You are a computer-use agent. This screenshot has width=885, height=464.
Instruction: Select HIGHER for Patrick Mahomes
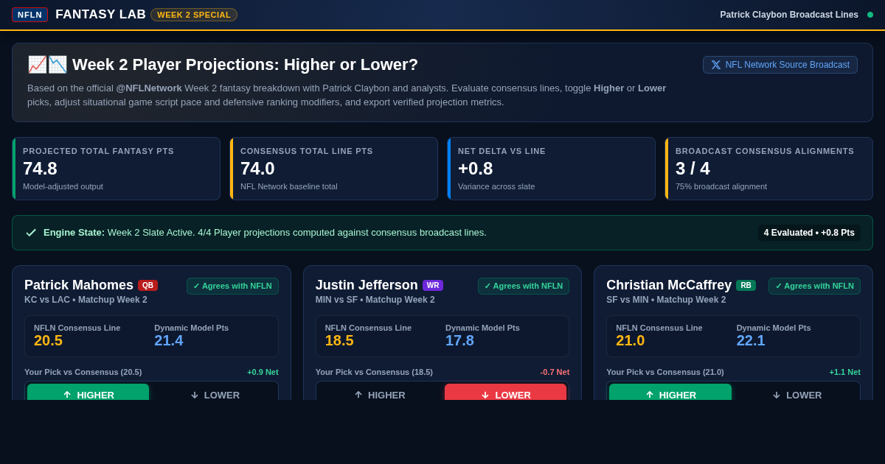(x=88, y=392)
